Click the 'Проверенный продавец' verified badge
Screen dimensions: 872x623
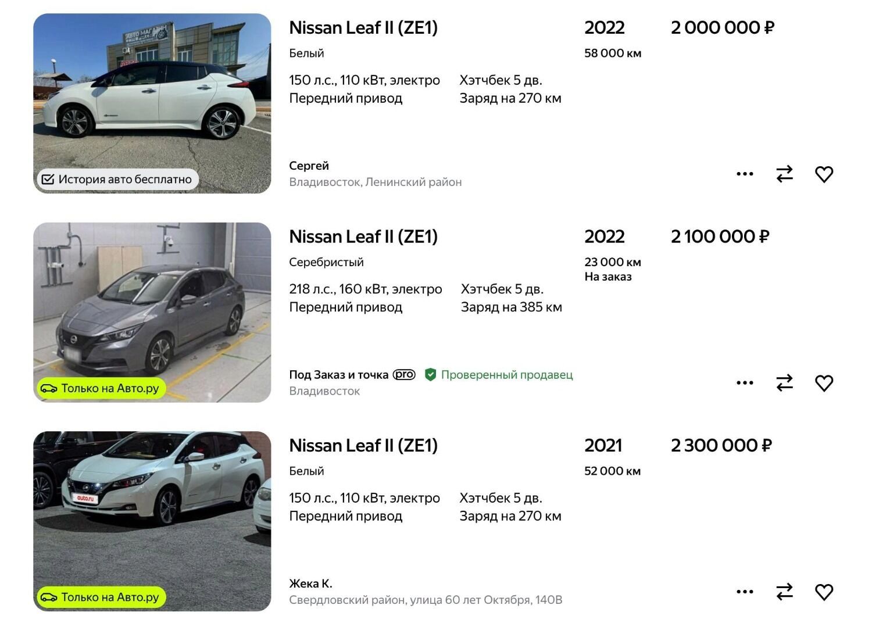[x=499, y=375]
